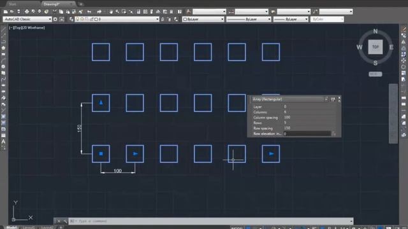
Task: Click the TOP face of the ViewCube
Action: pos(375,47)
